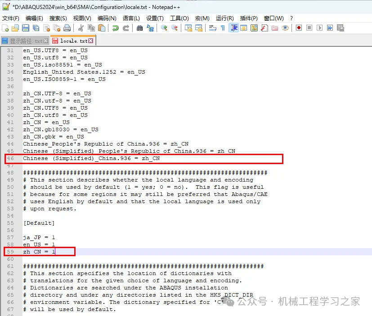Click line number 46 in the margin
Viewport: 372px width, 316px height.
pos(10,158)
